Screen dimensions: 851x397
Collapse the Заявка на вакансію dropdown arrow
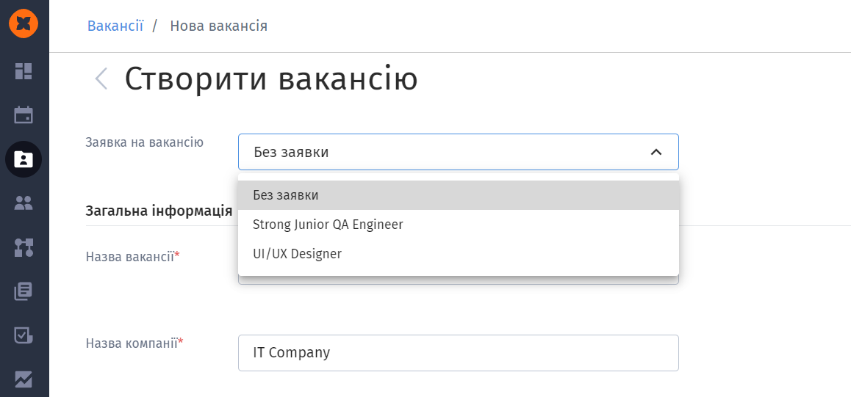[656, 152]
